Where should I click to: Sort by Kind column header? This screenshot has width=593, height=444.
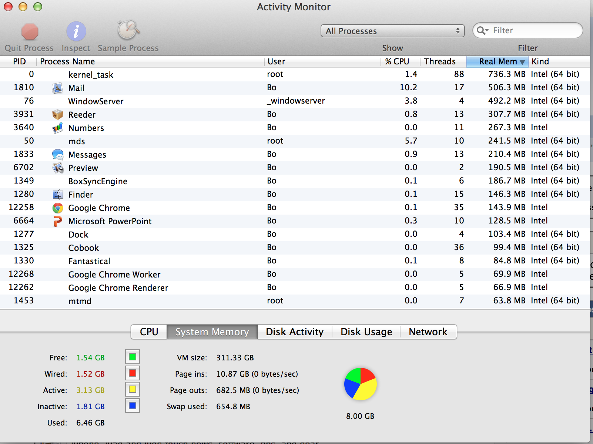[x=559, y=61]
